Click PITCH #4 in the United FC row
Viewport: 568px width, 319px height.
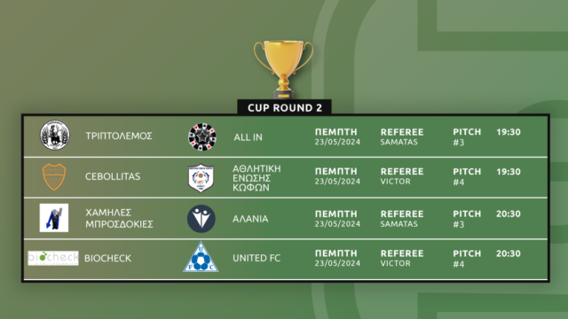pyautogui.click(x=467, y=259)
